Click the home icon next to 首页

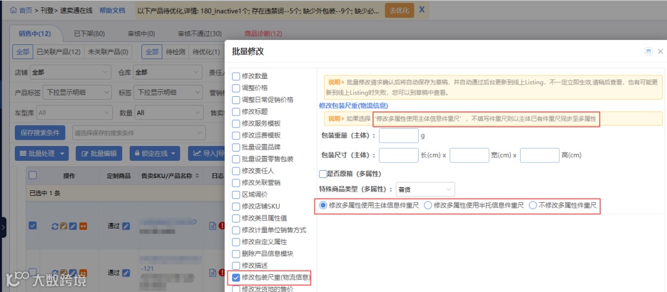click(14, 10)
